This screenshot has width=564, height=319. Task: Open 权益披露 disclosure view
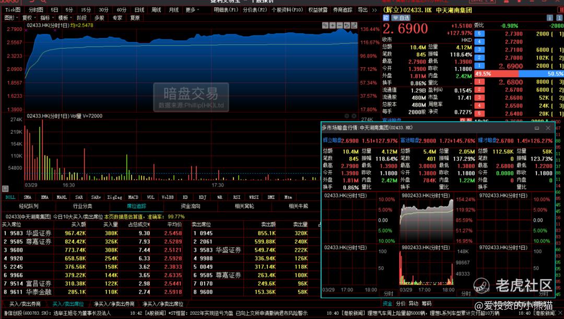click(x=318, y=10)
